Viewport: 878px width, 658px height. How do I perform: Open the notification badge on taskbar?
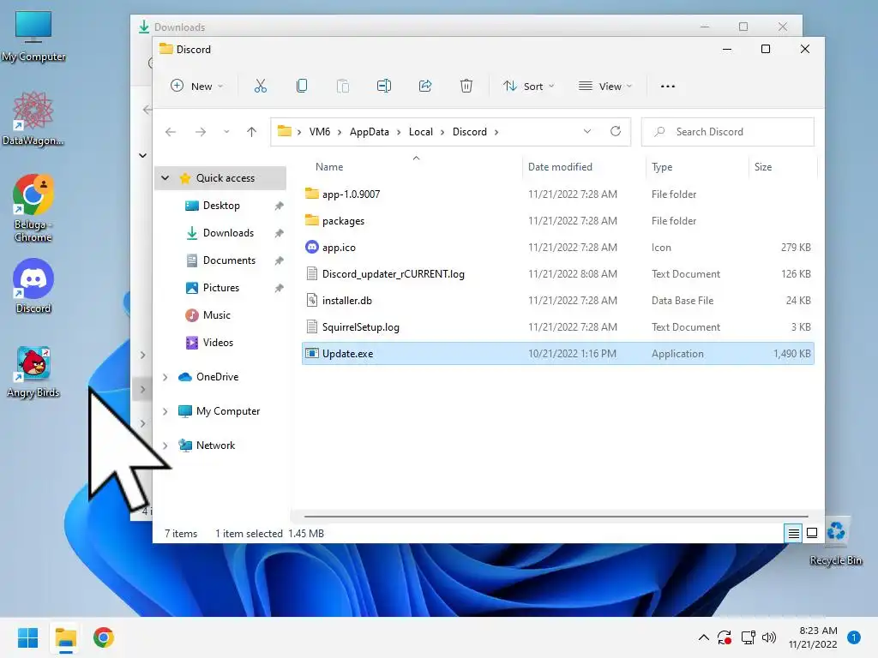[854, 637]
